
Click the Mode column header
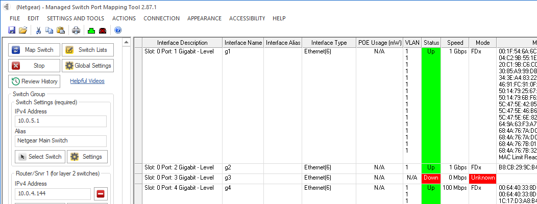[482, 43]
